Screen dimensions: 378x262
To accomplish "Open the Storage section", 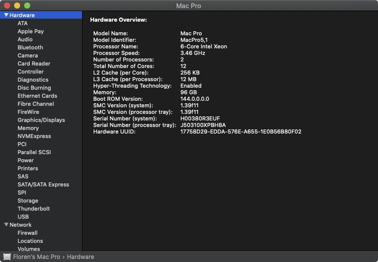I will [x=28, y=201].
